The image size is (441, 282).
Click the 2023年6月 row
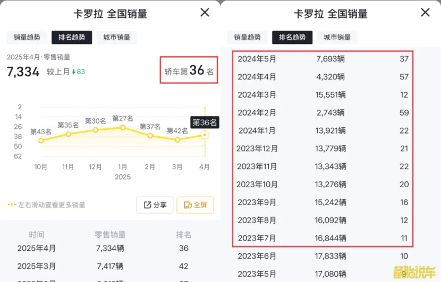pyautogui.click(x=323, y=256)
